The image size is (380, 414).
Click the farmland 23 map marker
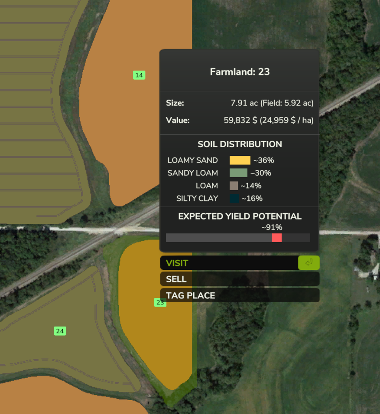[160, 302]
